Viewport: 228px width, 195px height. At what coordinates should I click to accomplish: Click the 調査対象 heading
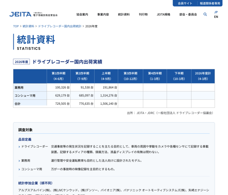(x=25, y=130)
